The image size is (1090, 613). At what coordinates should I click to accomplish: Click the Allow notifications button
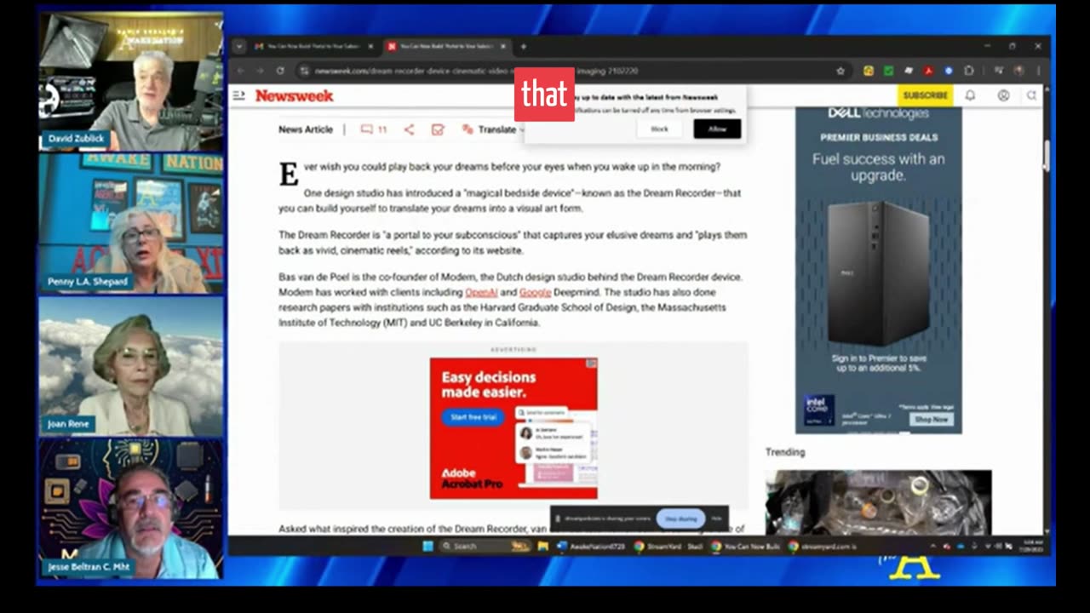click(717, 129)
